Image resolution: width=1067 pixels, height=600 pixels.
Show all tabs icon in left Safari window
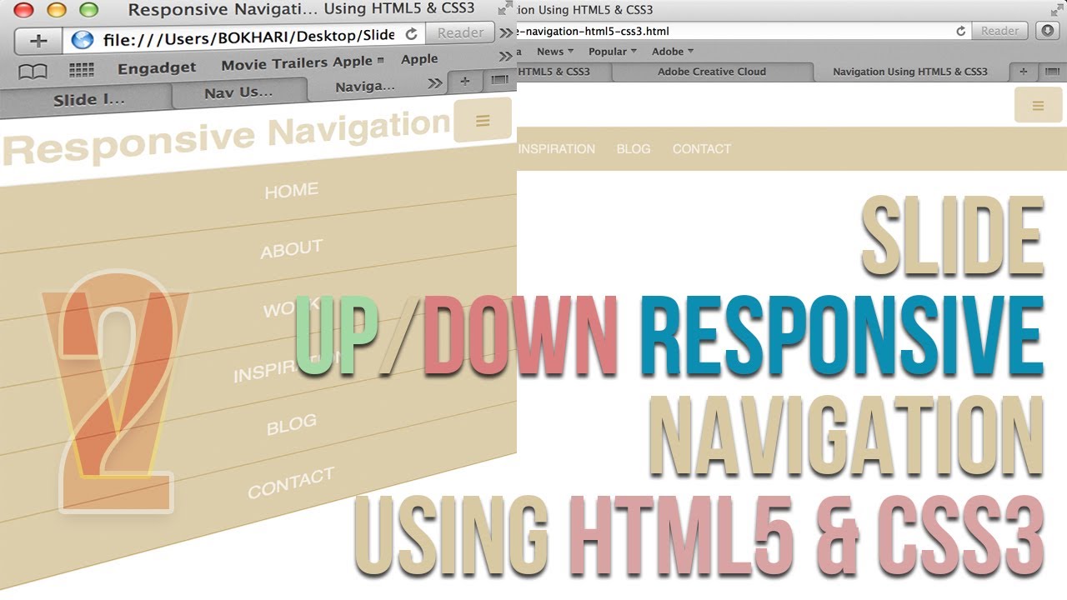[498, 79]
